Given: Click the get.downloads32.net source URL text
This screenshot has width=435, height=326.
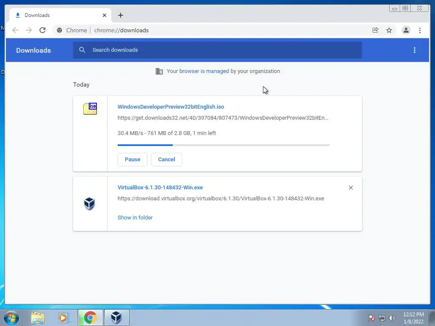Looking at the screenshot, I should [223, 118].
